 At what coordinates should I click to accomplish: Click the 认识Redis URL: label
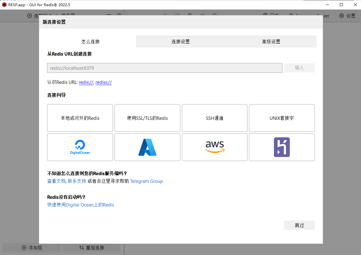click(62, 82)
